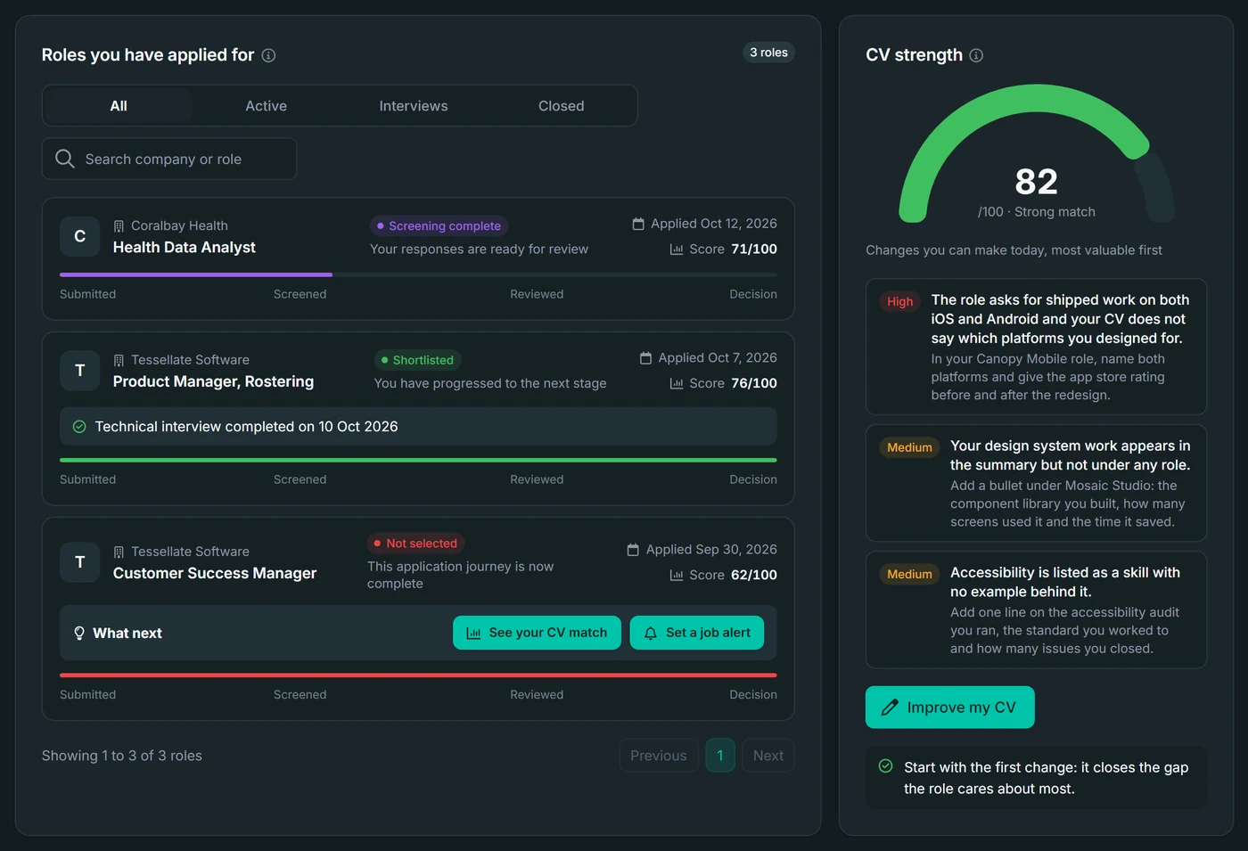Click the Showing 1 to 3 of 3 roles text

coord(122,756)
